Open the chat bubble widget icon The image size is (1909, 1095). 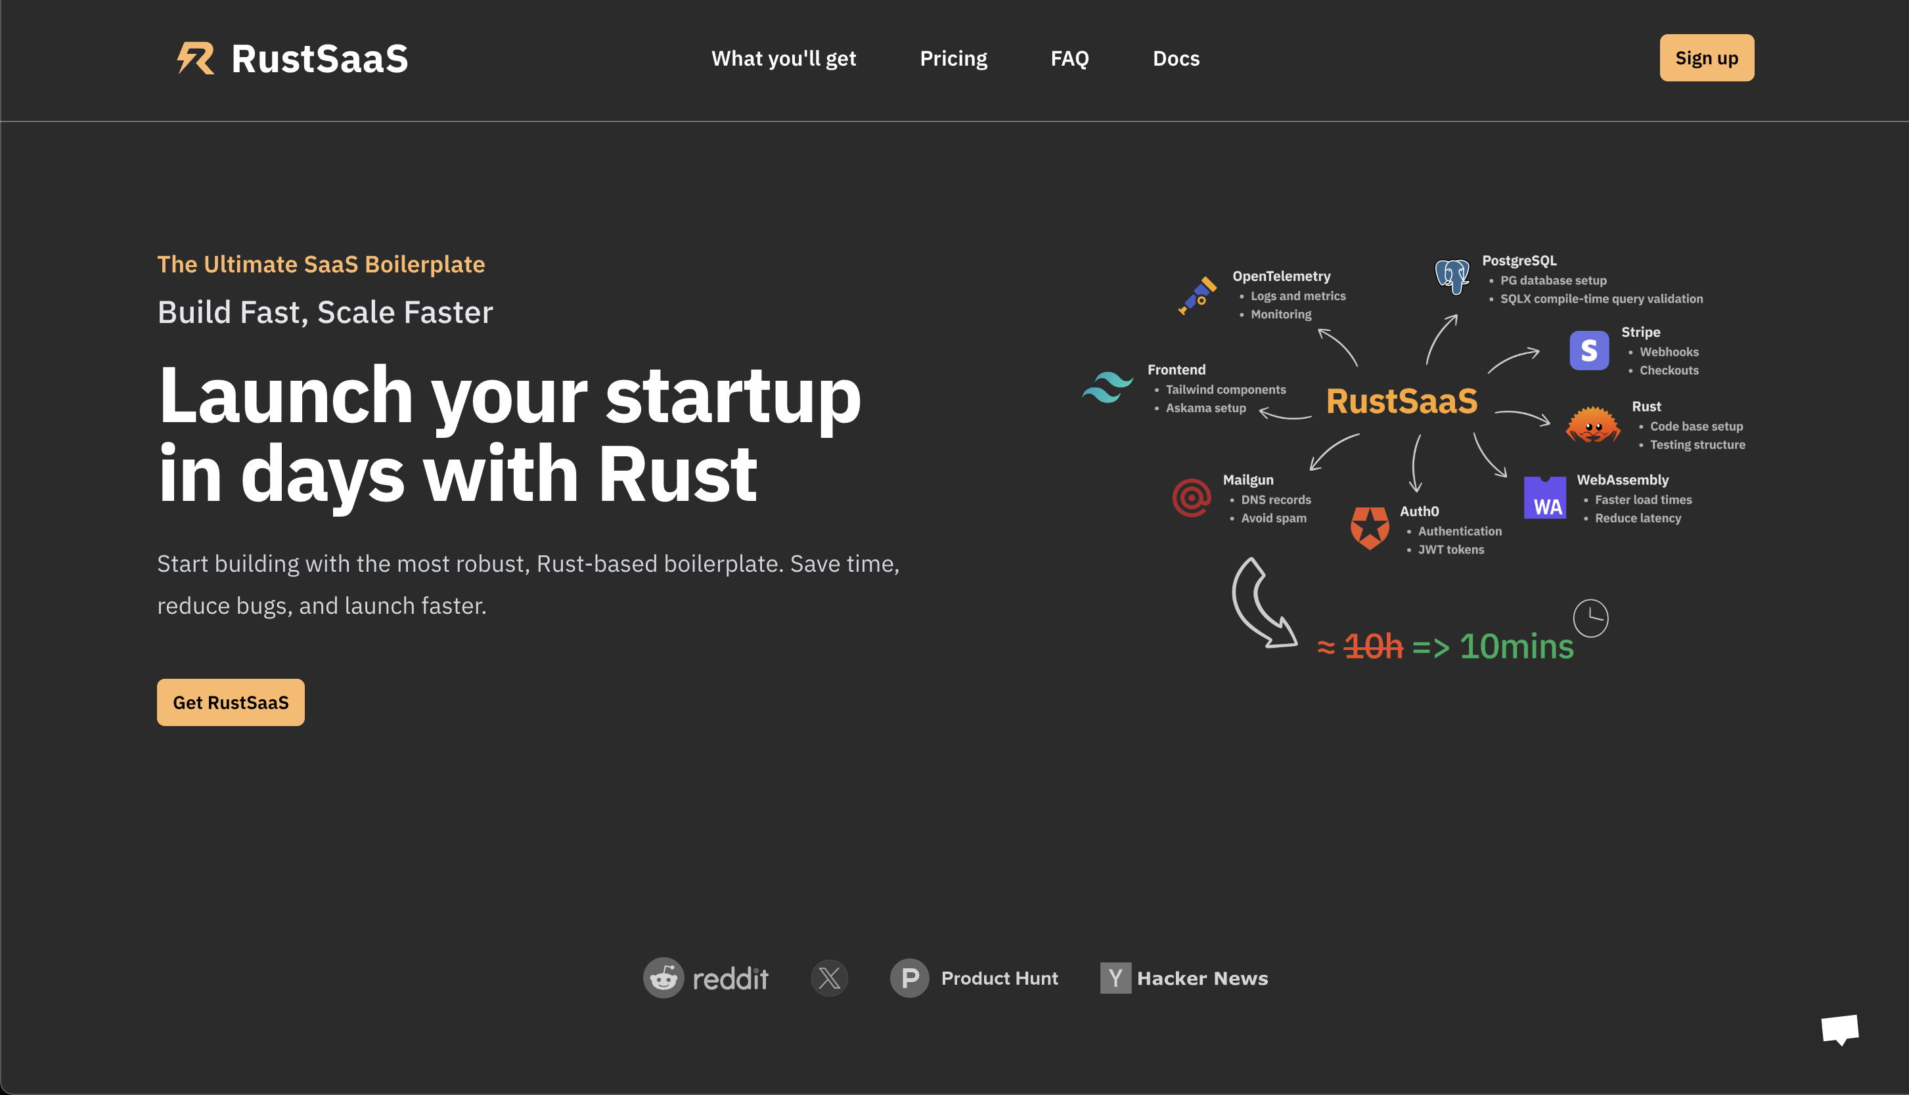tap(1840, 1029)
